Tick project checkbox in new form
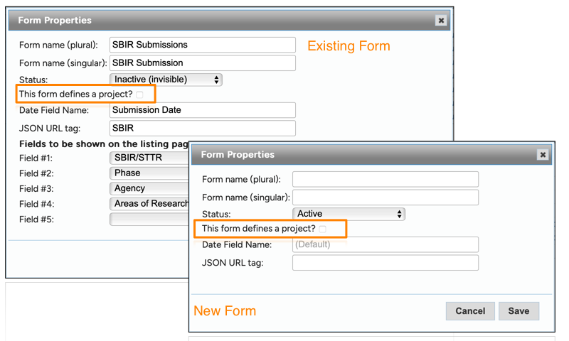Image resolution: width=569 pixels, height=341 pixels. pyautogui.click(x=323, y=229)
